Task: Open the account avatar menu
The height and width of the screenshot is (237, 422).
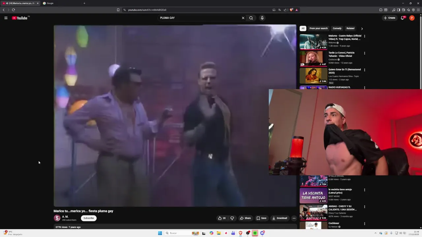Action: coord(412,18)
